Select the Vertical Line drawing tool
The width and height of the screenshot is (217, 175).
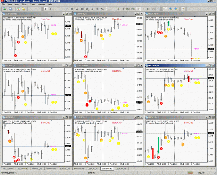pos(57,9)
